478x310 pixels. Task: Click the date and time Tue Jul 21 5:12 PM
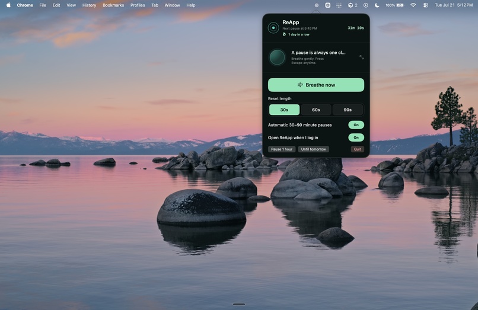coord(454,5)
